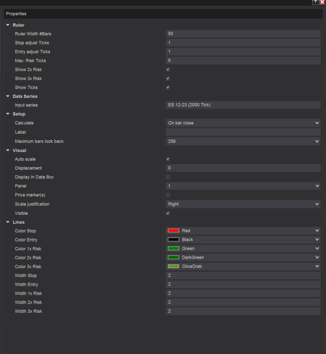Collapse the Visual section
326x354 pixels.
8,150
